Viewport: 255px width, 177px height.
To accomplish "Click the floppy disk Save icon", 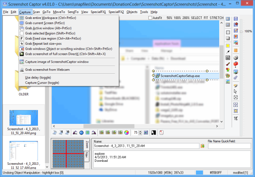I will click(236, 19).
